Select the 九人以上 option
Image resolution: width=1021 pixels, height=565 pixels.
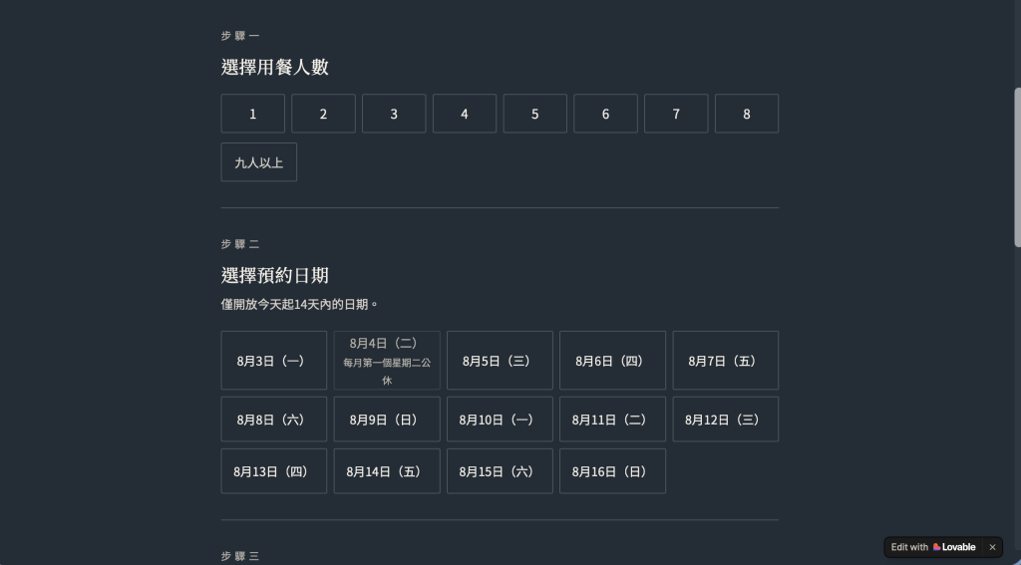(x=259, y=162)
